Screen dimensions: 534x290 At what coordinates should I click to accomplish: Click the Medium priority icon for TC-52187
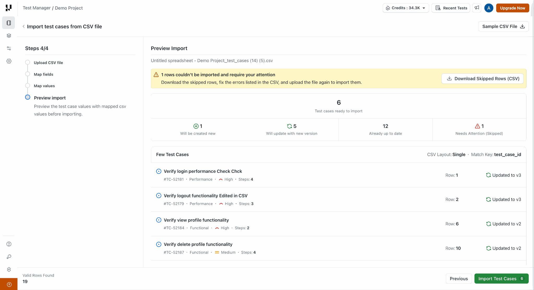(x=217, y=252)
